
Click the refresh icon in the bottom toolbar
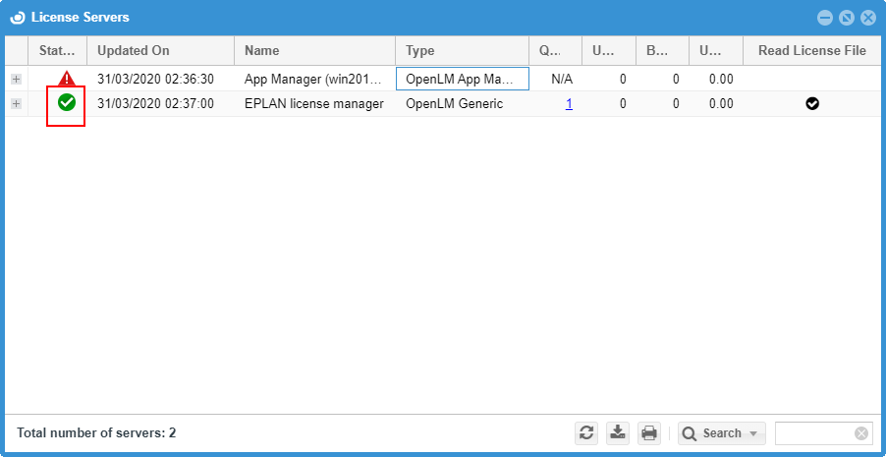[x=586, y=432]
